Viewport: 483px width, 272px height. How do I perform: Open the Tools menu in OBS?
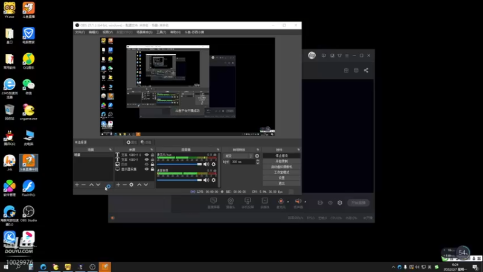(x=161, y=32)
